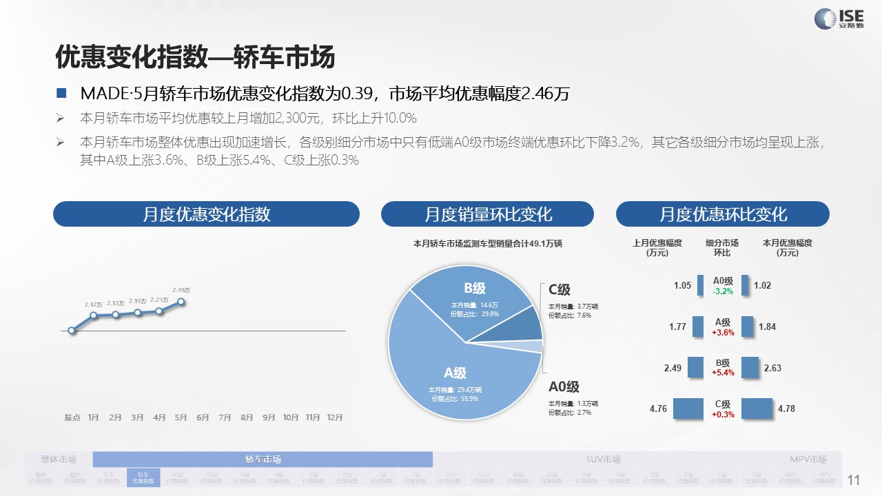The image size is (882, 496).
Task: Jump to the MPV优惠指数 tab
Action: coord(825,477)
